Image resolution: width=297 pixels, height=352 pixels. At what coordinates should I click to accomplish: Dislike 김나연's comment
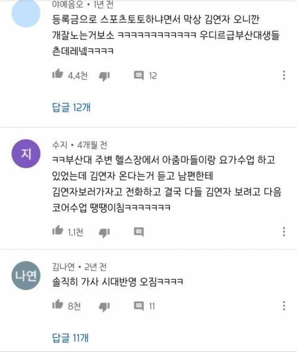[105, 307]
